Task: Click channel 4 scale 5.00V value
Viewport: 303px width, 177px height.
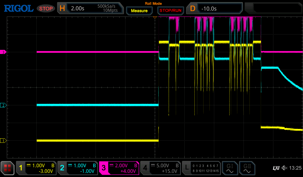Action: (163, 165)
